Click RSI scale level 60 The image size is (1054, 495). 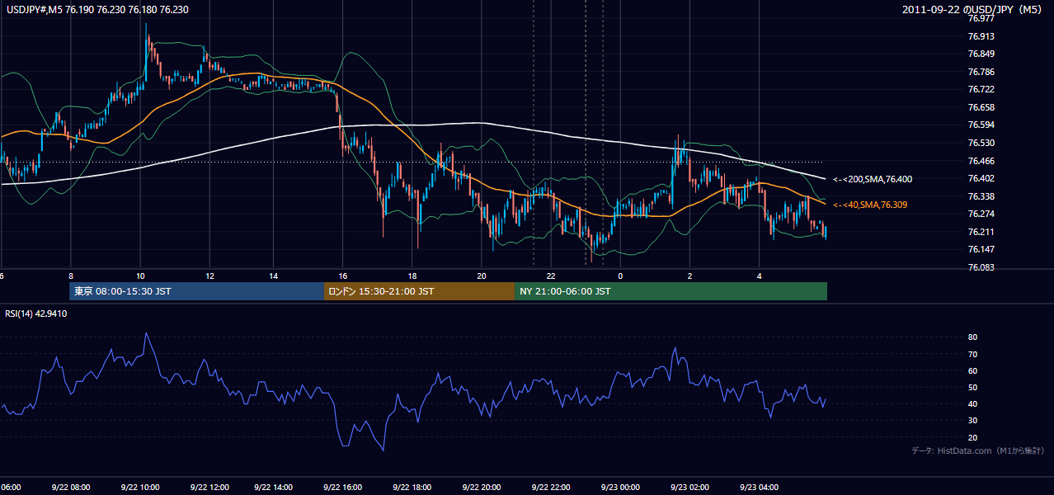point(972,370)
